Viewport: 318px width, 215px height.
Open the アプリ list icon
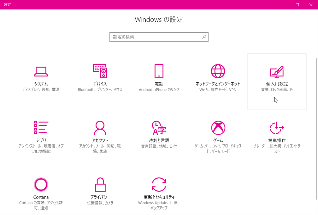point(41,128)
